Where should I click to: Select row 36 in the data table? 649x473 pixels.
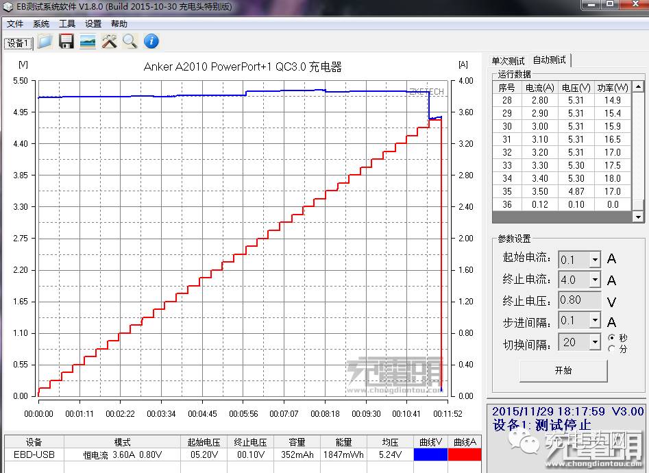coord(562,204)
